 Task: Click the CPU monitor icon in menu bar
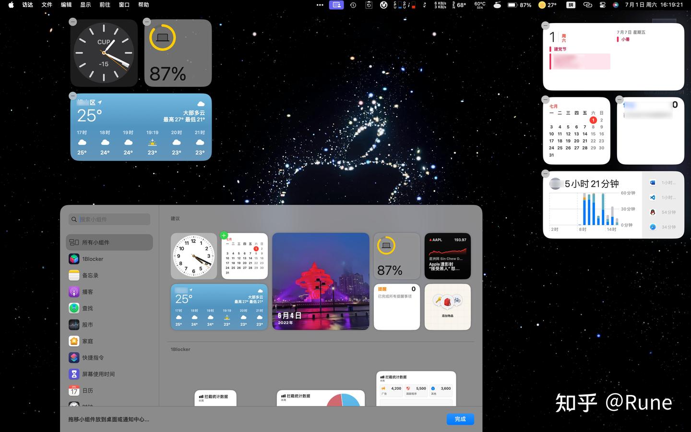(x=395, y=5)
